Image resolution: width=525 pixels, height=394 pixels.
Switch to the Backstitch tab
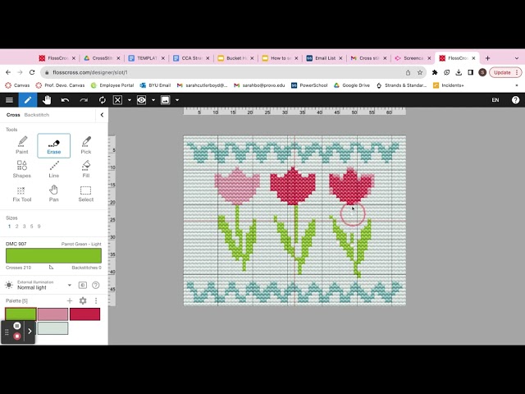(x=36, y=115)
